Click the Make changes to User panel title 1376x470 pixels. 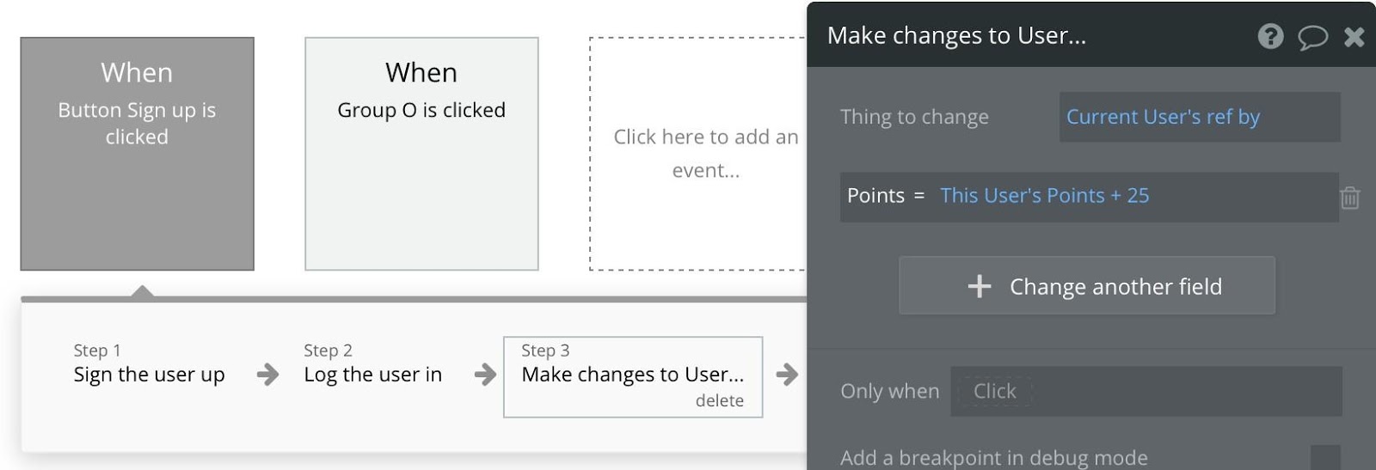[x=956, y=35]
